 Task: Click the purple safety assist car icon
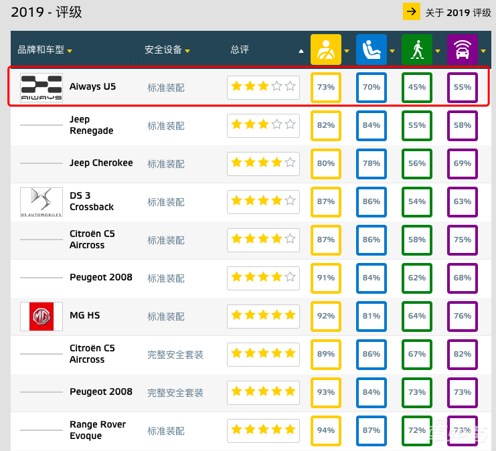tap(462, 50)
